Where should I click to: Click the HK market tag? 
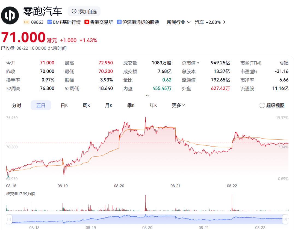pyautogui.click(x=26, y=22)
